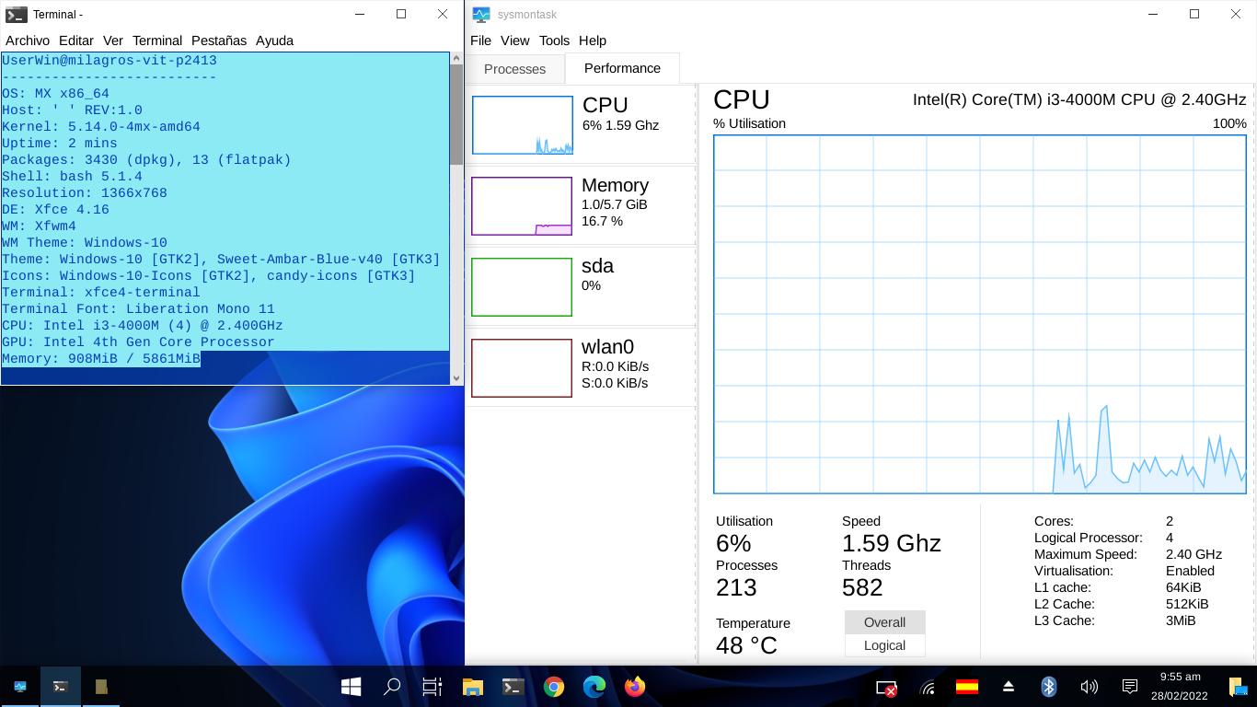This screenshot has height=707, width=1257.
Task: Open the volume speaker tray icon
Action: point(1089,687)
